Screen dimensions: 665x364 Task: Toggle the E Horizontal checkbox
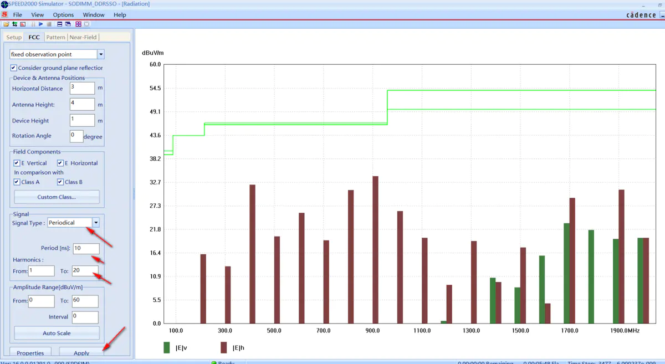(60, 163)
